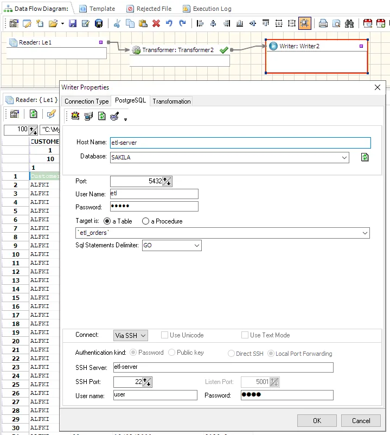Print with the printer icon

pos(323,23)
